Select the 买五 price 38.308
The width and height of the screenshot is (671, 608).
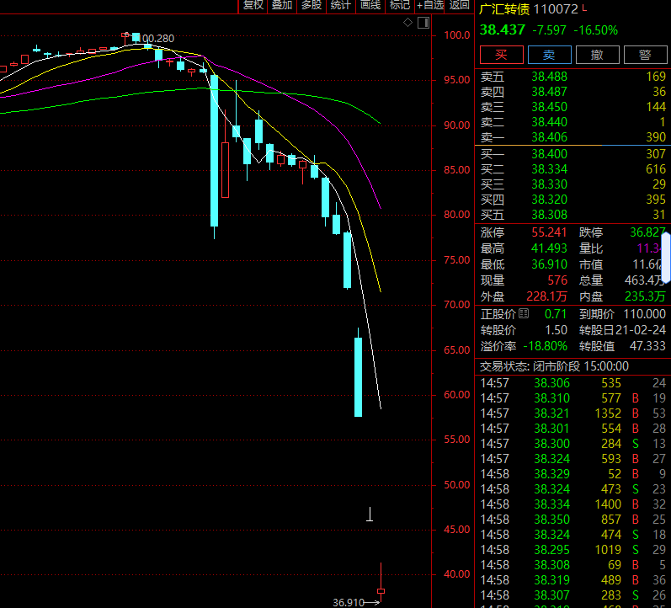(x=550, y=215)
